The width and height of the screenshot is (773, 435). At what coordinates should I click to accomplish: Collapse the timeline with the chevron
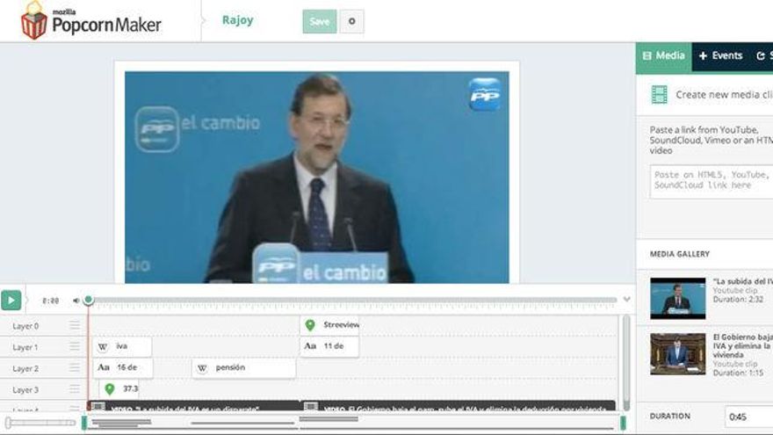pos(626,300)
